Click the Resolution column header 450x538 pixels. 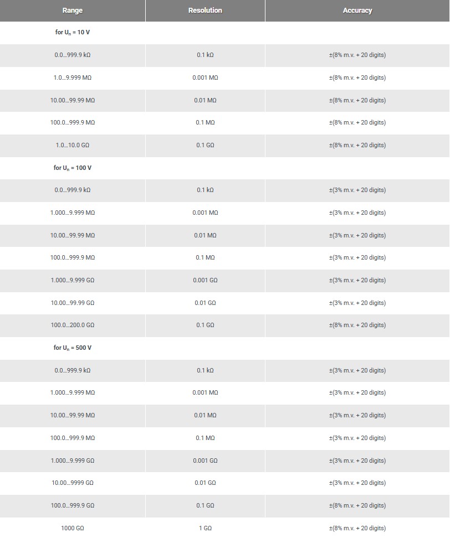(205, 11)
